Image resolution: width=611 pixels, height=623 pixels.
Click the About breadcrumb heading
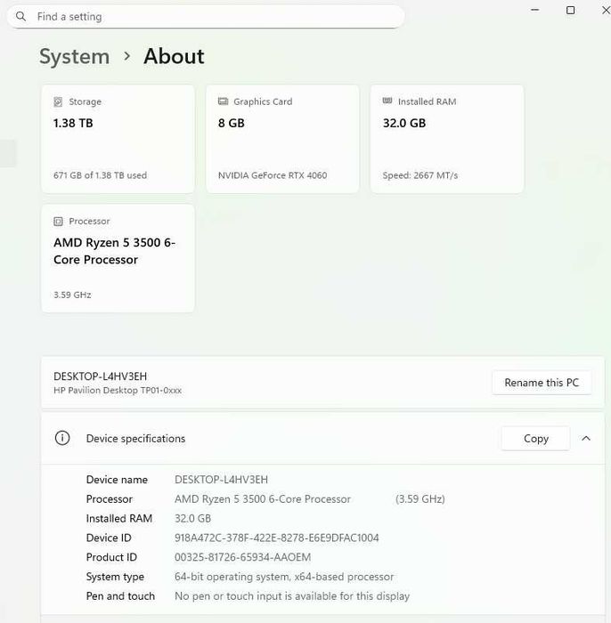(174, 56)
